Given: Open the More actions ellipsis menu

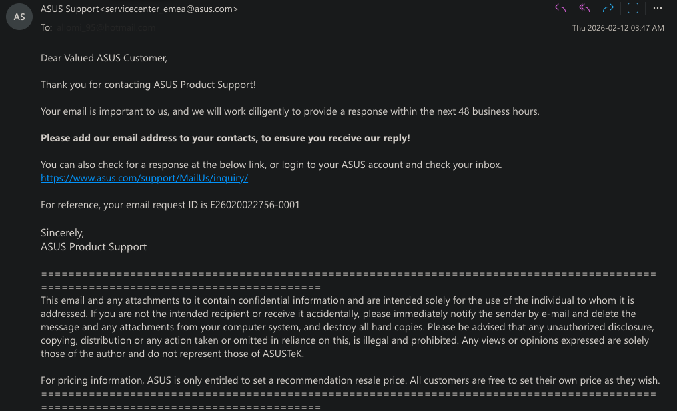Looking at the screenshot, I should (658, 9).
